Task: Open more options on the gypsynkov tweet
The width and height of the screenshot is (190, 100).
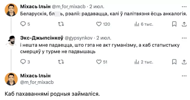Action: click(x=184, y=38)
